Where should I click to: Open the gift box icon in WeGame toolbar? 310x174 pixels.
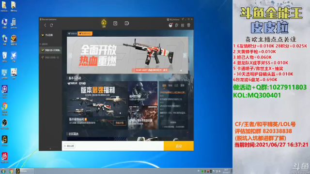click(188, 25)
